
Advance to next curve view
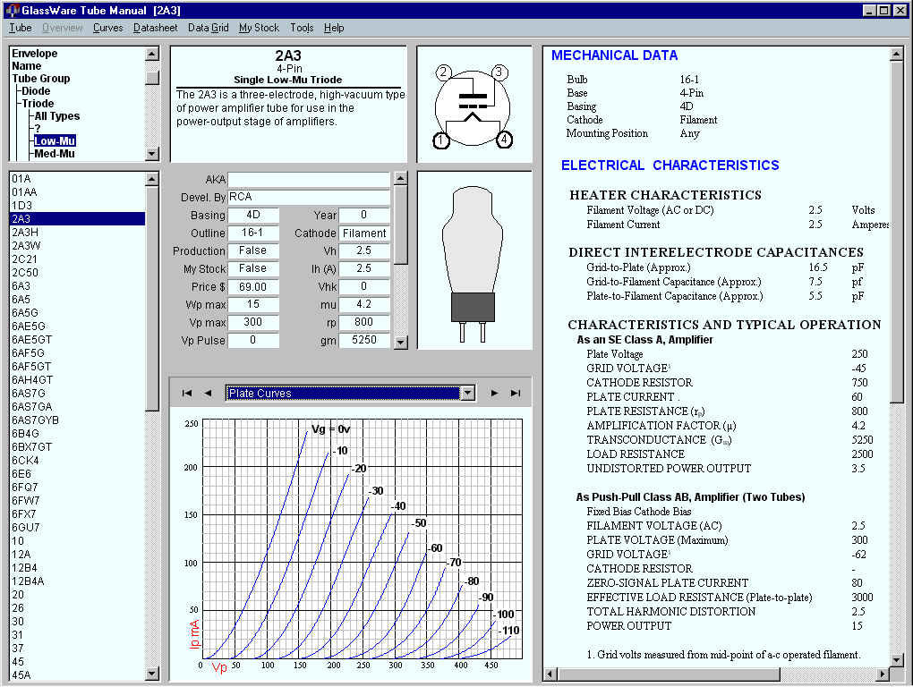[x=494, y=394]
